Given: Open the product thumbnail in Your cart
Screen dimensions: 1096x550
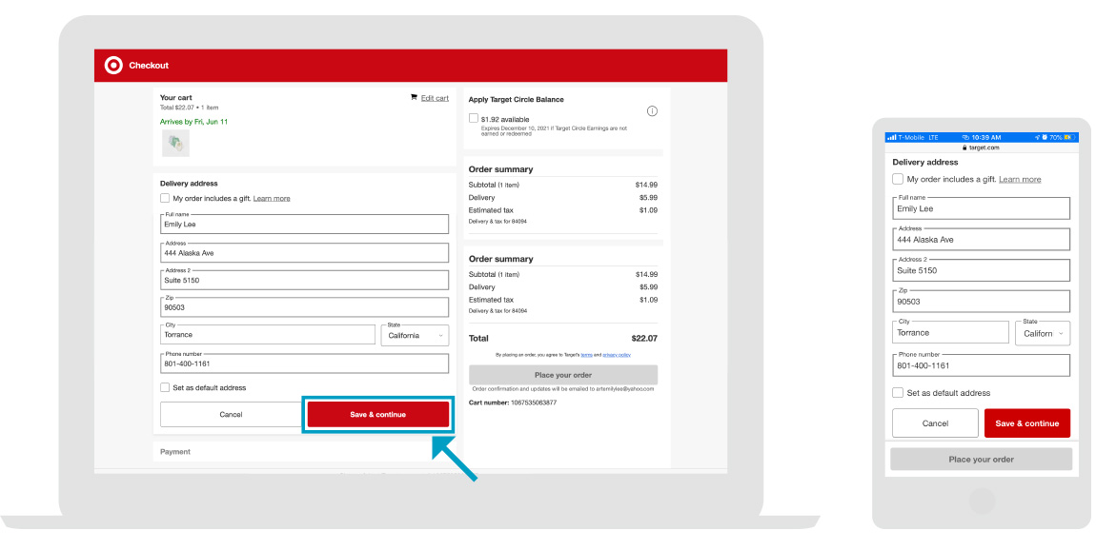Looking at the screenshot, I should coord(175,143).
